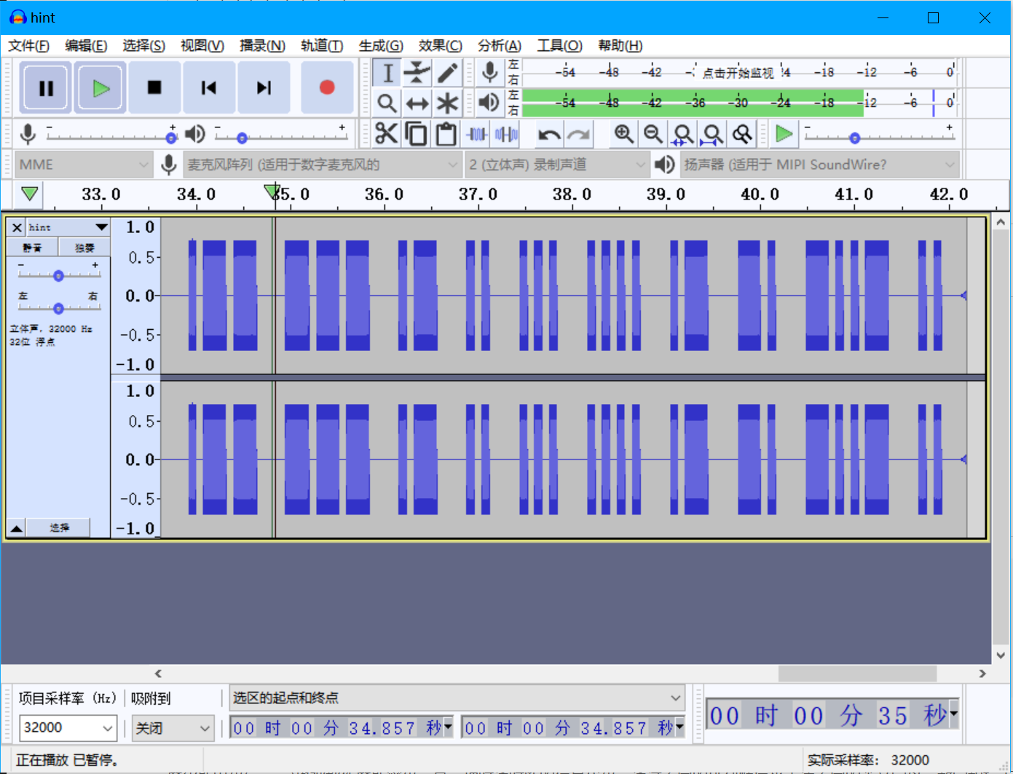
Task: Stop playback with the Stop button
Action: tap(154, 88)
